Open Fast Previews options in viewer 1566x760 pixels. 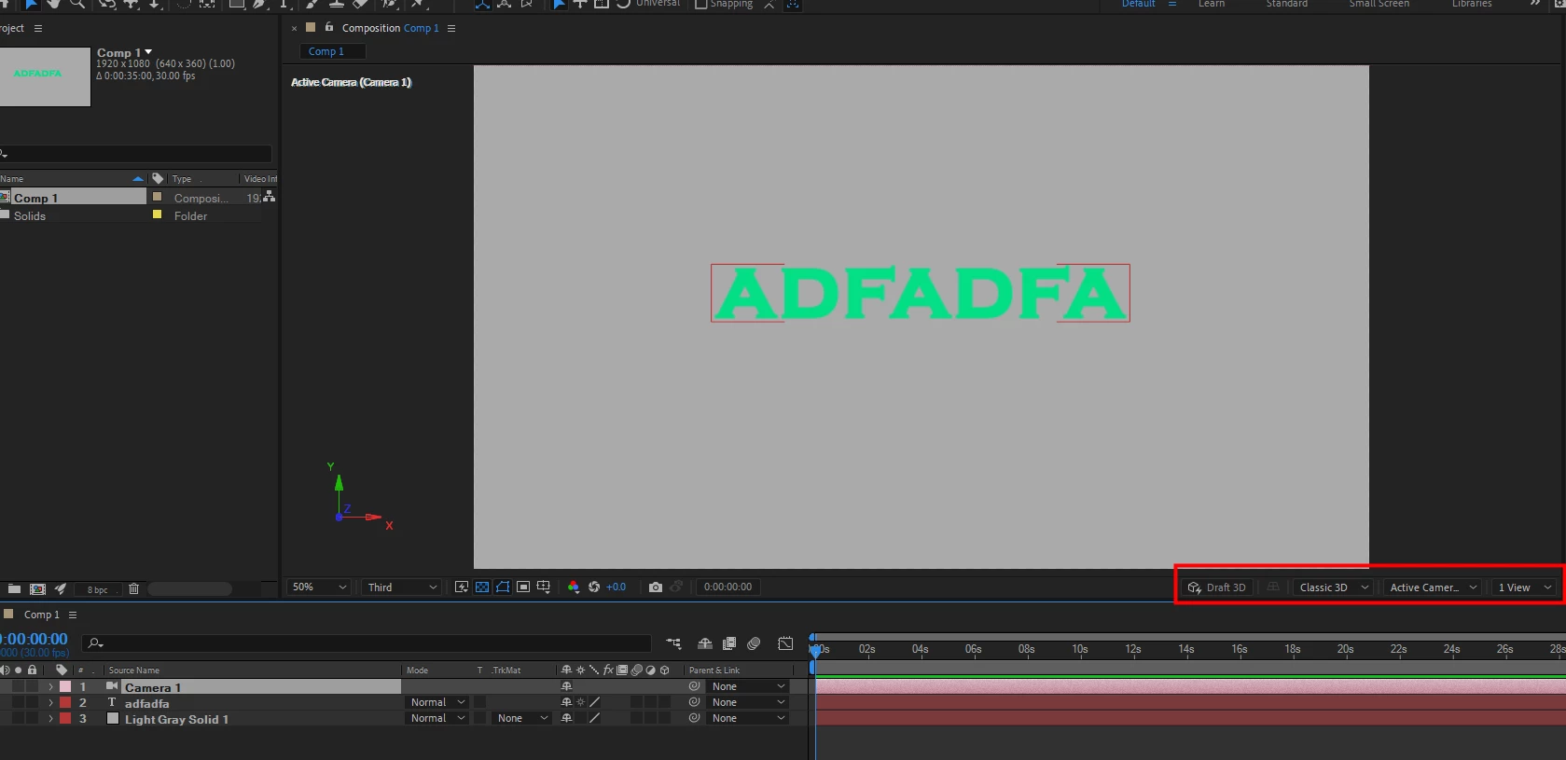[x=462, y=587]
